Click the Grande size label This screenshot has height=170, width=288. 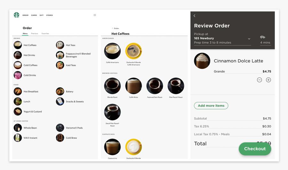219,71
